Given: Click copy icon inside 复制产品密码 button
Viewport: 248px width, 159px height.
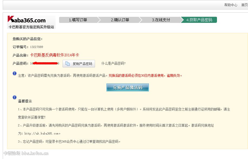Looking at the screenshot, I should coord(67,64).
